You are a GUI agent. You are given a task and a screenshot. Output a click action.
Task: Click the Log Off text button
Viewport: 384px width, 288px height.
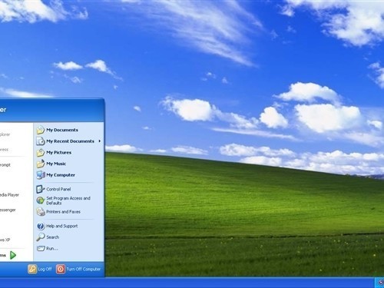(45, 270)
